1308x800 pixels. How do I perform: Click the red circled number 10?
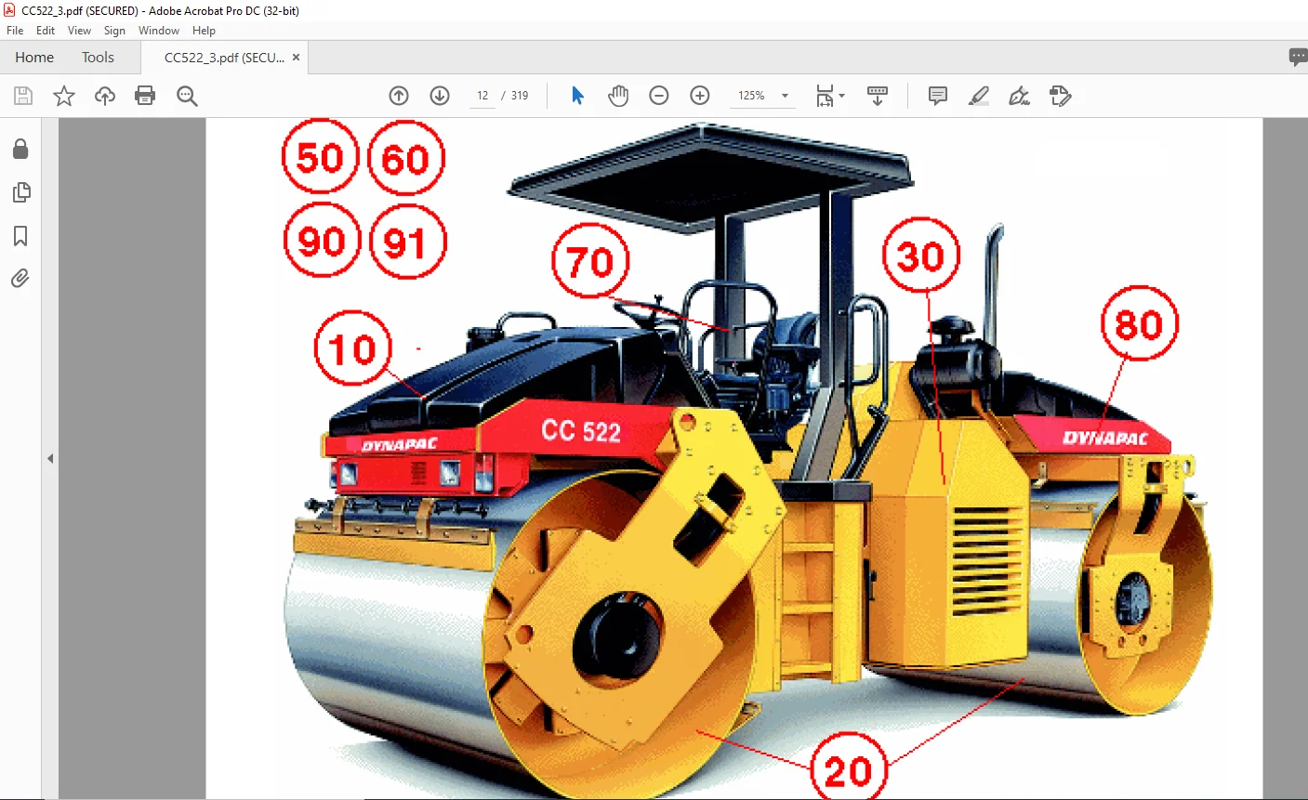353,348
